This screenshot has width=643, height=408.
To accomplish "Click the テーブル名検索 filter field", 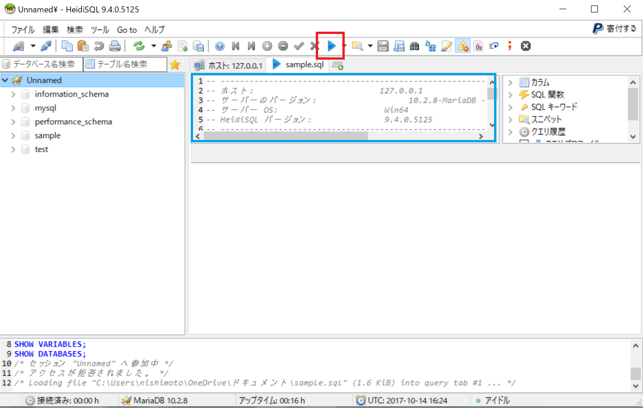I will pos(125,64).
